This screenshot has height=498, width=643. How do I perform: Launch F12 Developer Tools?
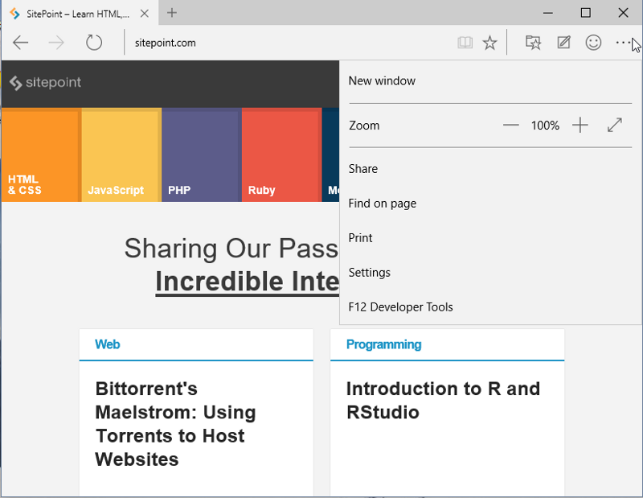point(400,307)
